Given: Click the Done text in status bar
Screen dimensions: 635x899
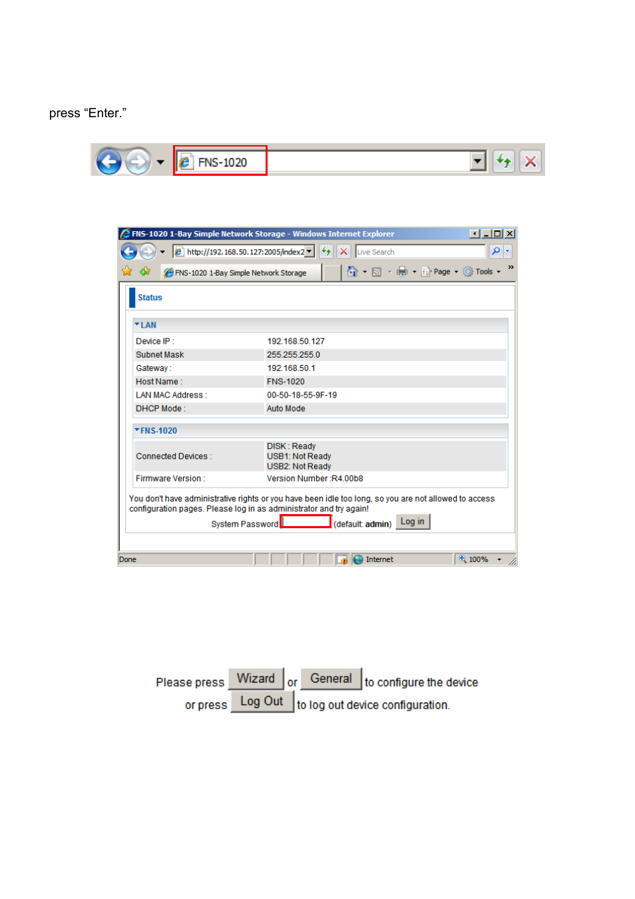Looking at the screenshot, I should 128,559.
